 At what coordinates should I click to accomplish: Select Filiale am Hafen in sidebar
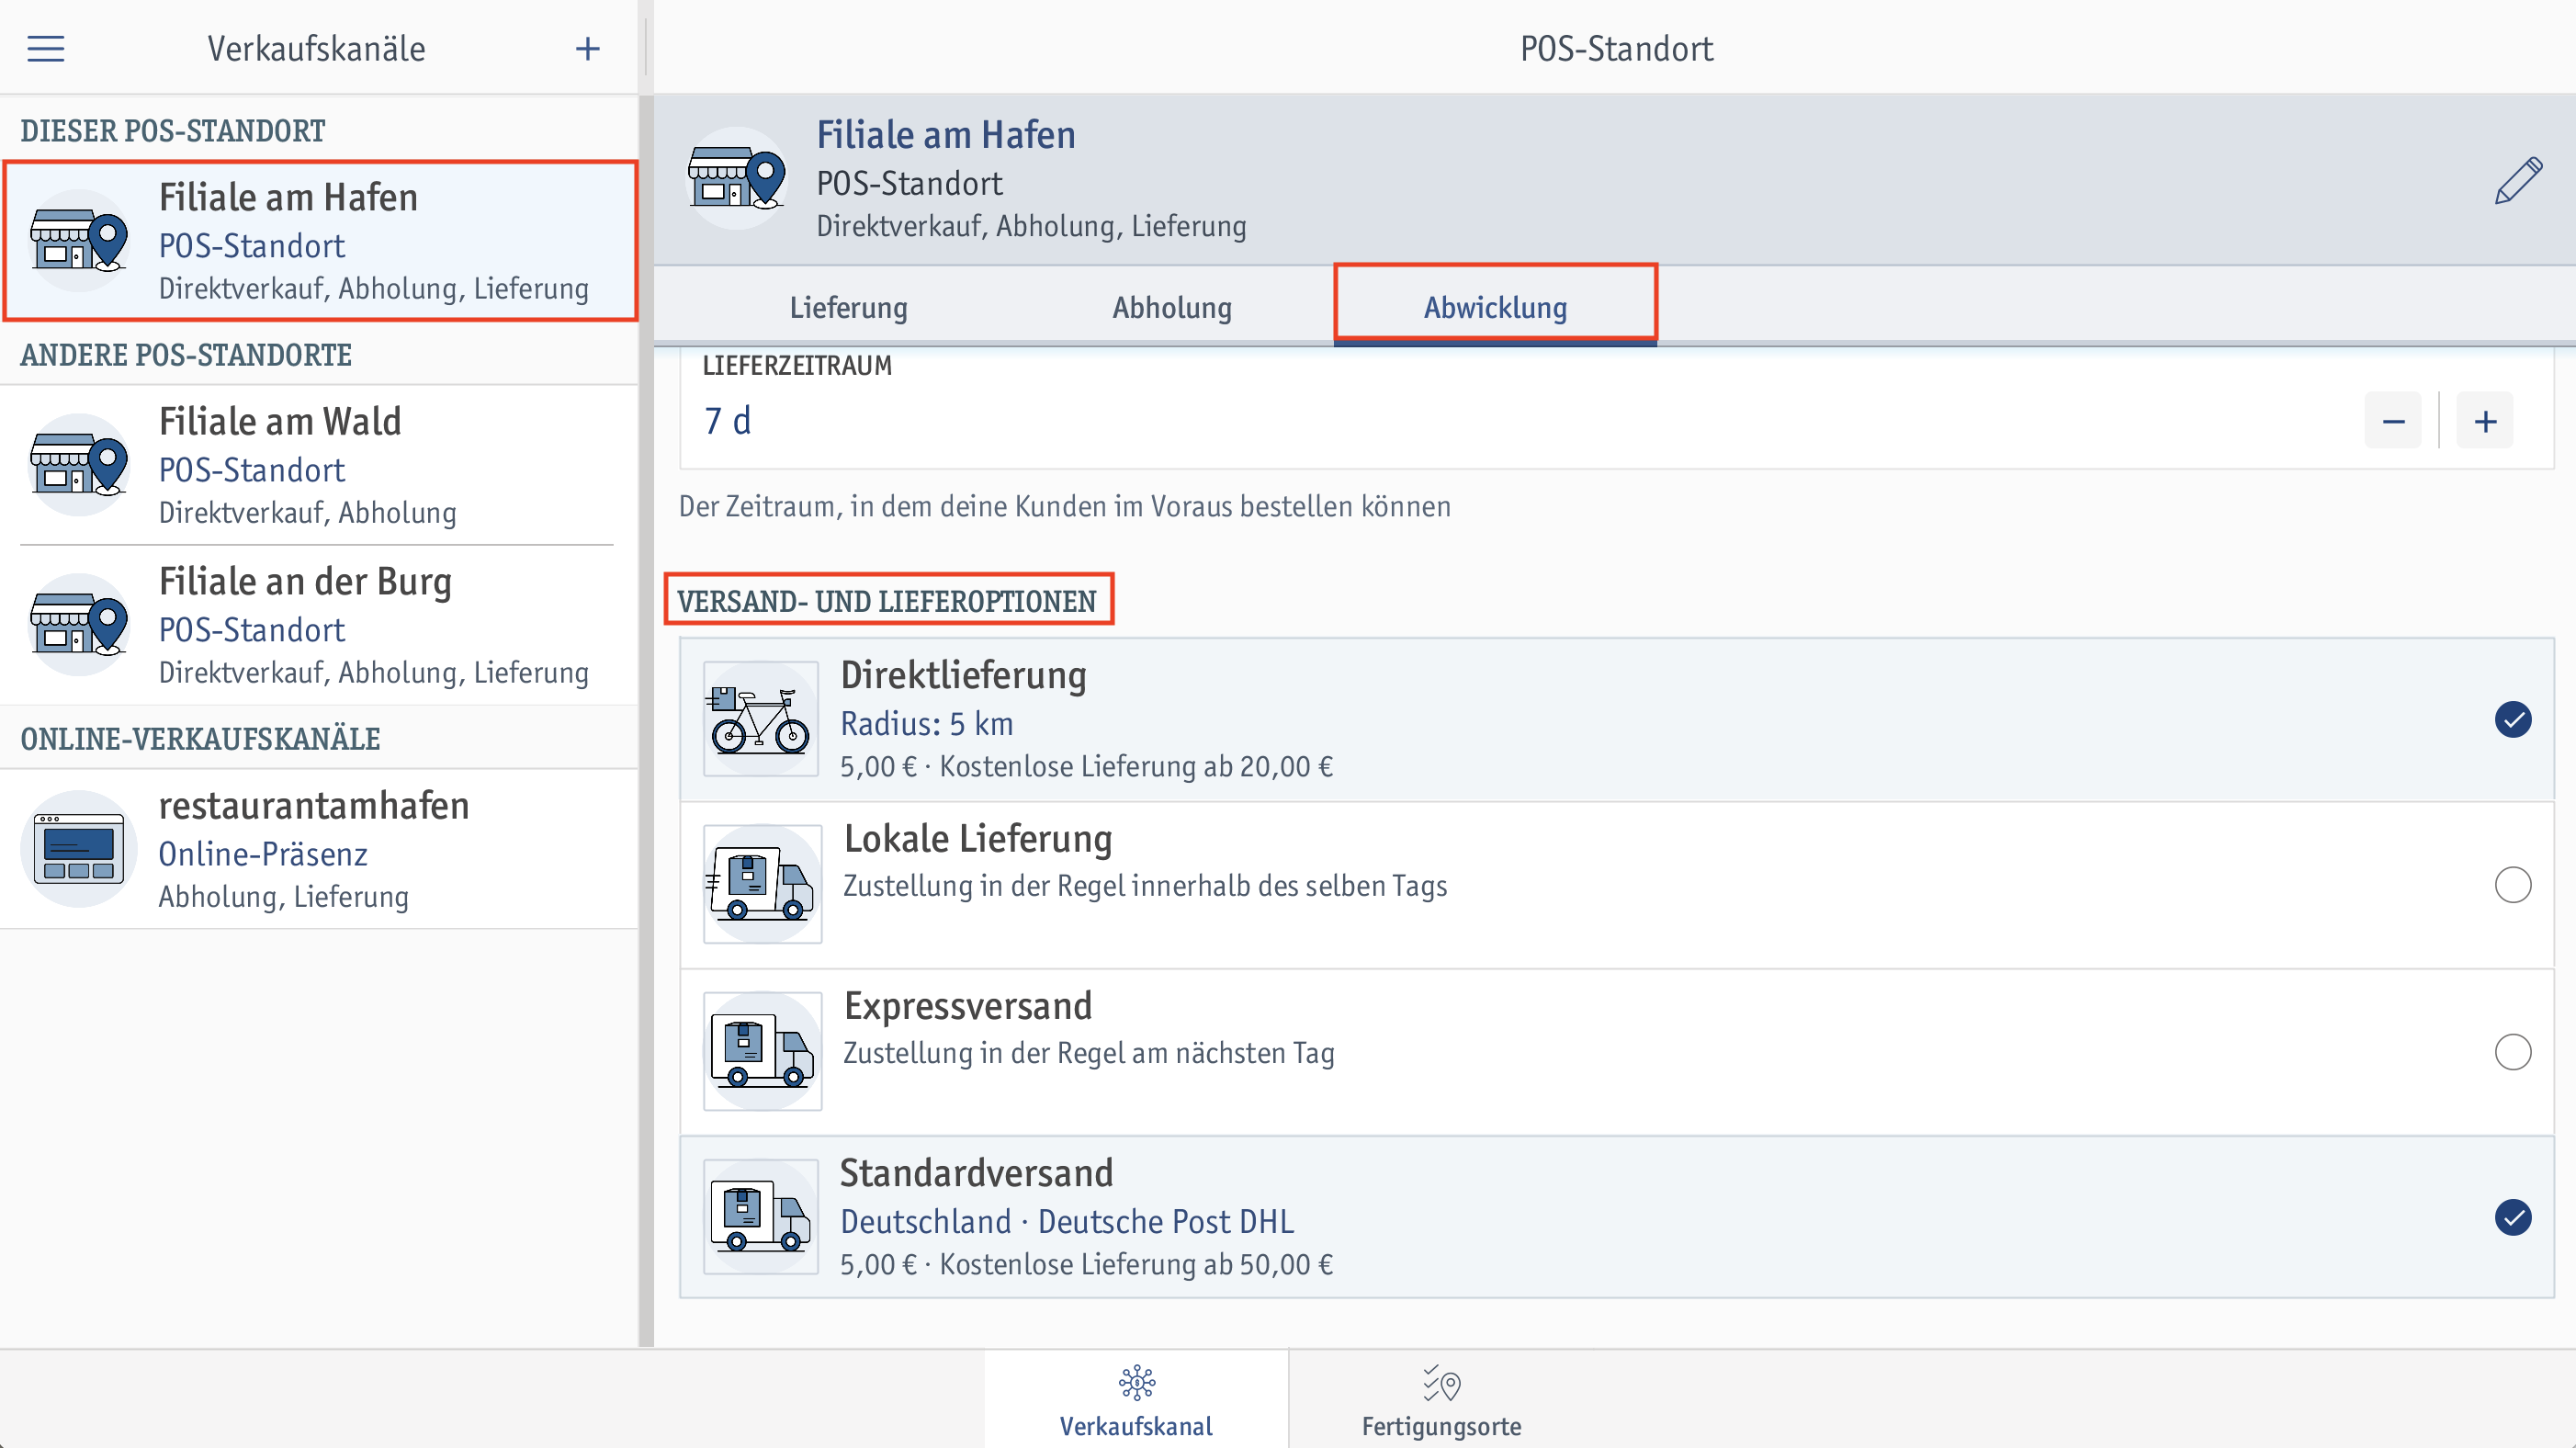(320, 241)
